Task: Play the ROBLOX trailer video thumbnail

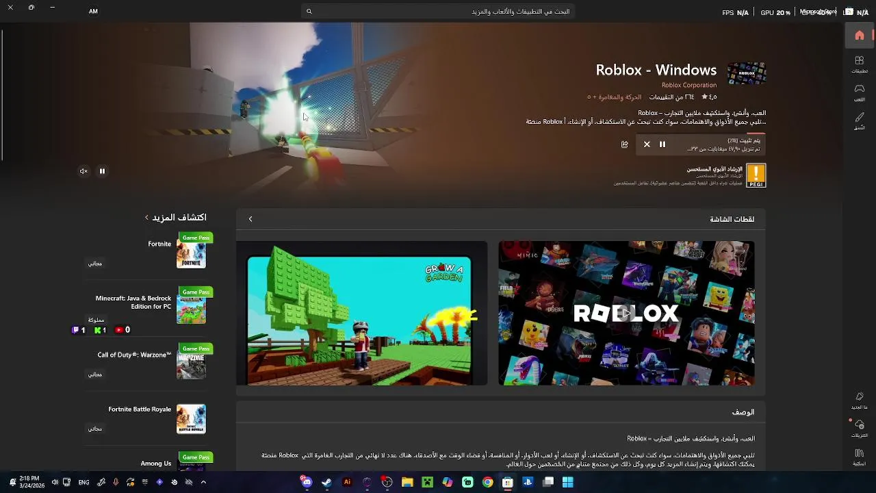Action: [x=626, y=313]
